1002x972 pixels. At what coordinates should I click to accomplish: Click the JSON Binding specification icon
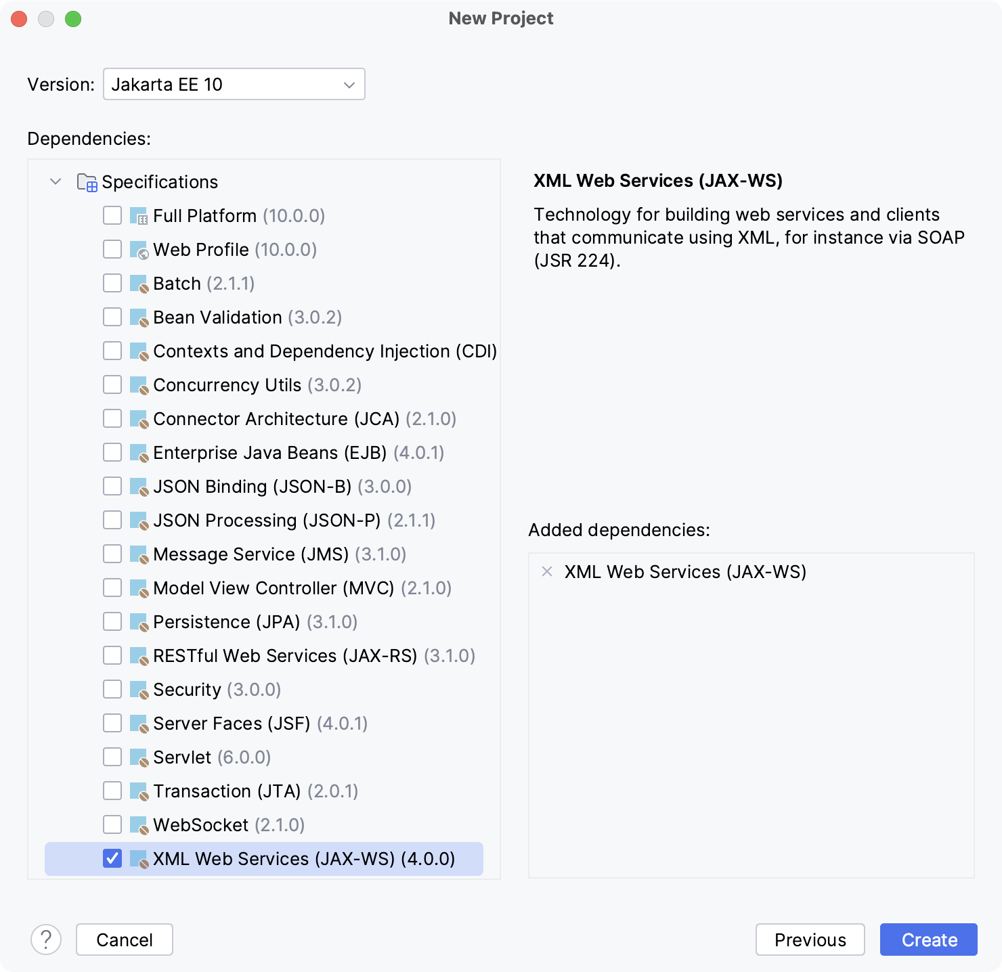point(137,486)
